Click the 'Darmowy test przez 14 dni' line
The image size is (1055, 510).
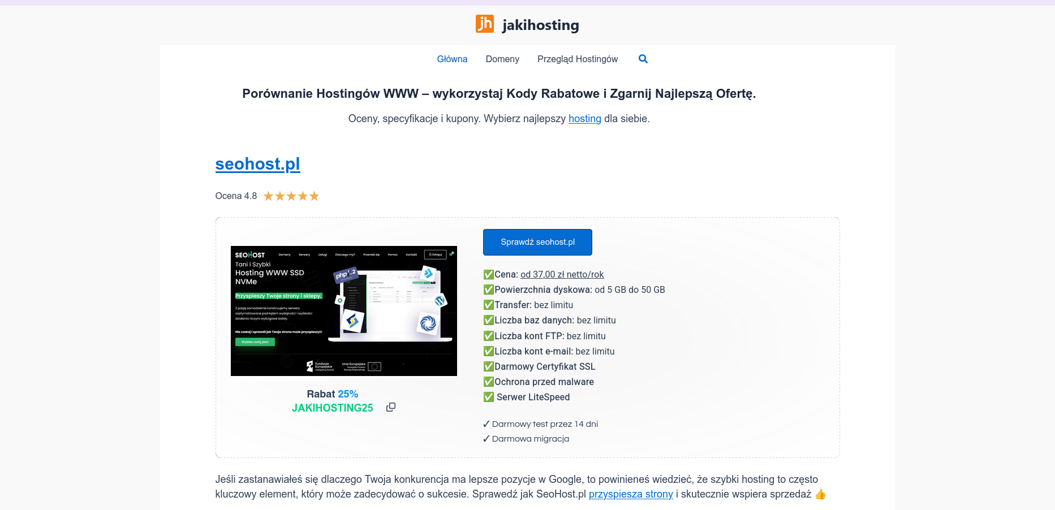click(x=540, y=424)
